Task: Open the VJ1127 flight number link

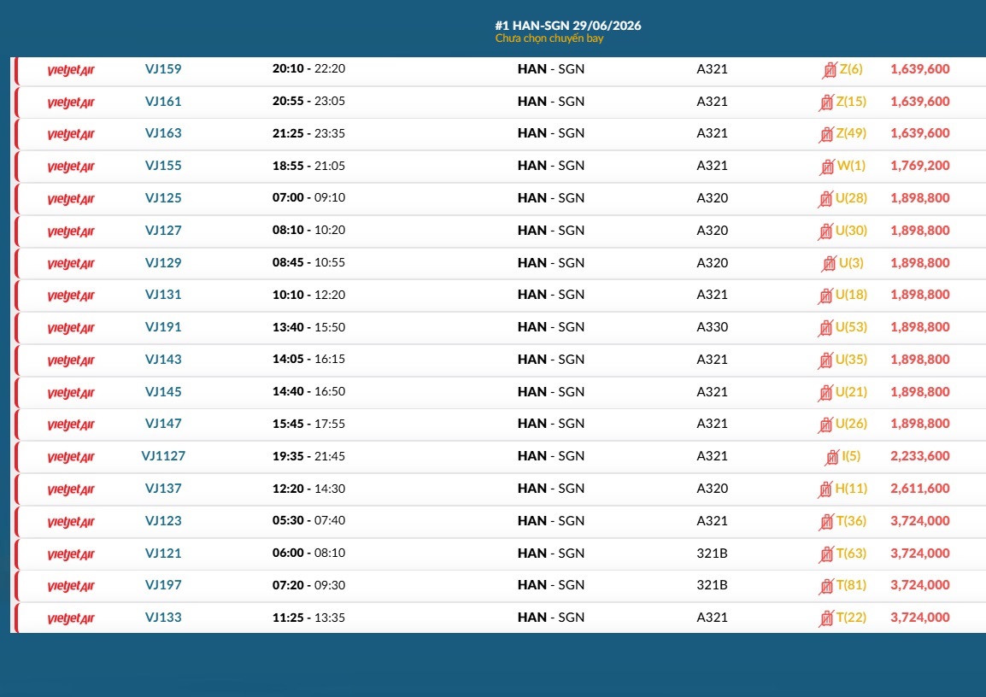Action: [x=163, y=456]
